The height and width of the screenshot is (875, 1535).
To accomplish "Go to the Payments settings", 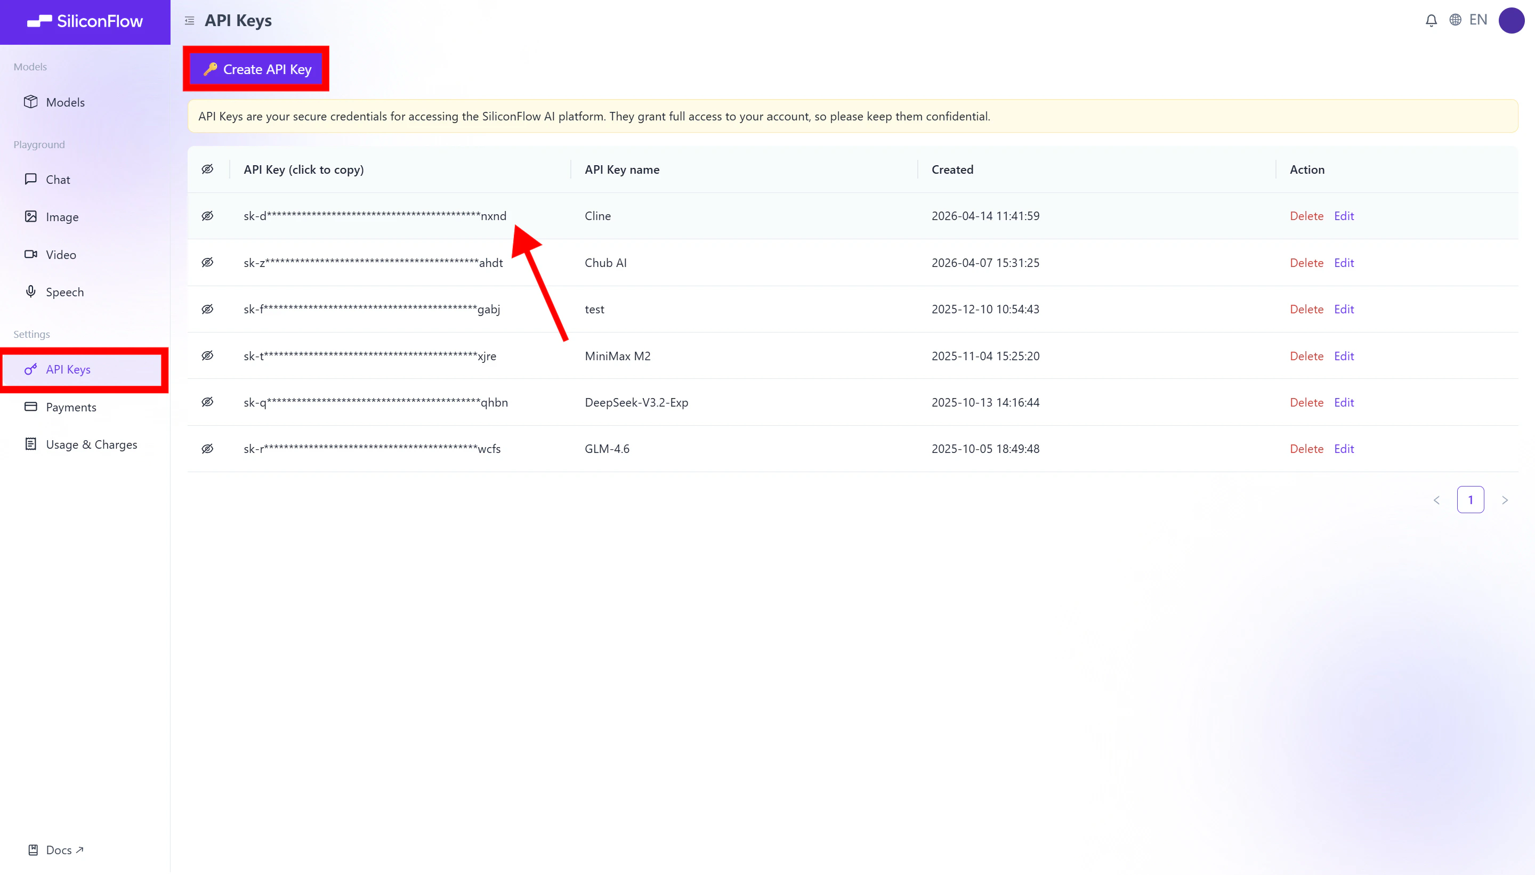I will (71, 408).
